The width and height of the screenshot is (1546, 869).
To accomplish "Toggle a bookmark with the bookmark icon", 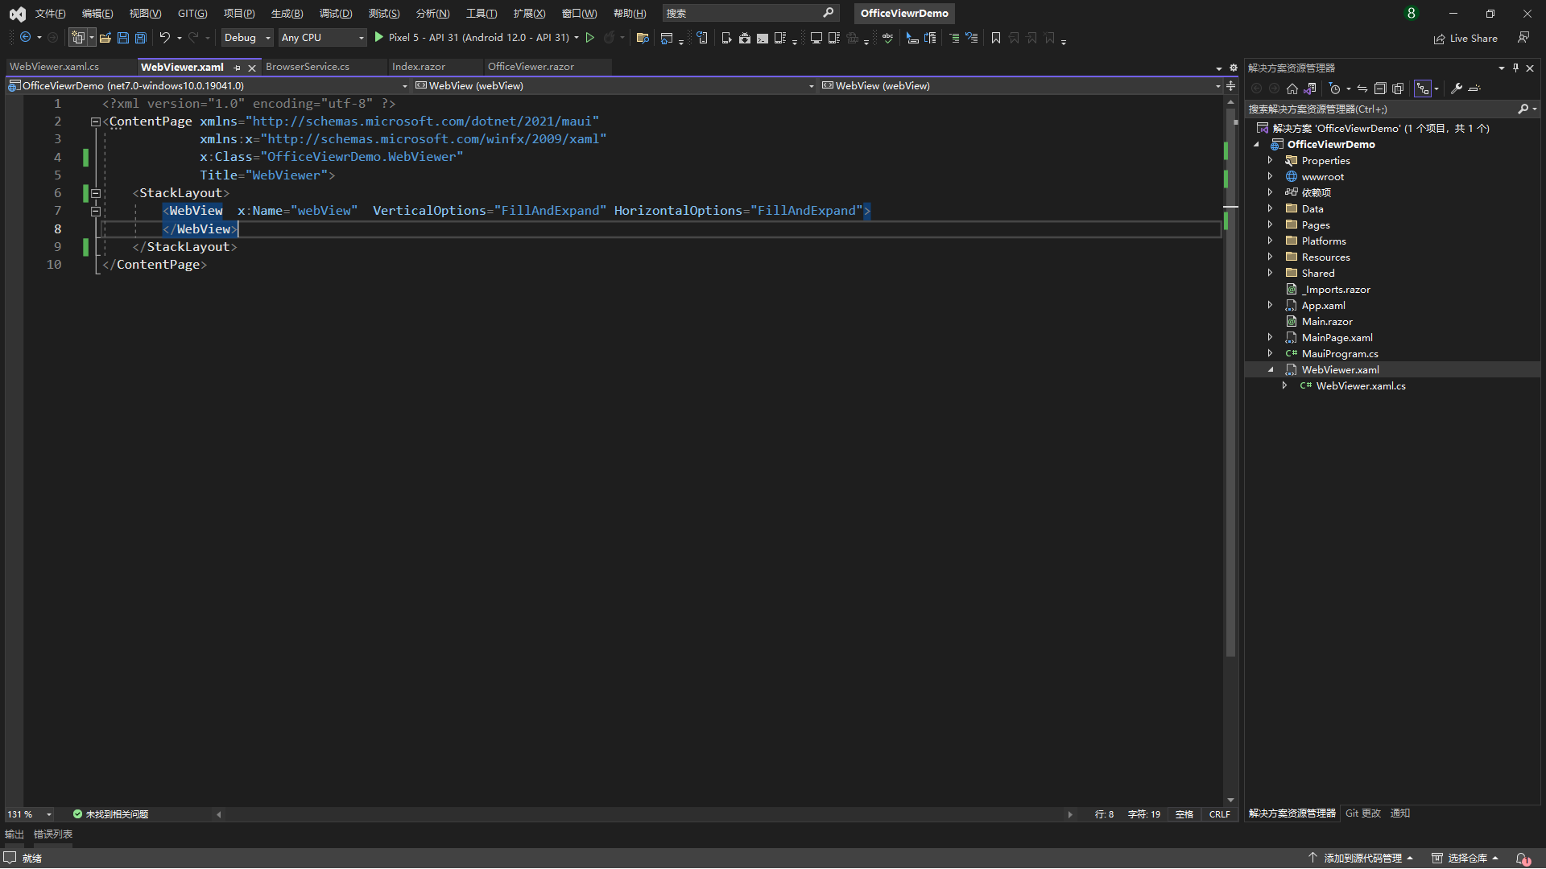I will click(995, 38).
